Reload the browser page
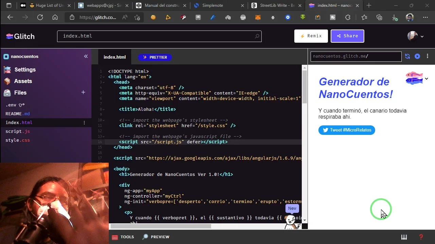This screenshot has height=244, width=435. 40,18
